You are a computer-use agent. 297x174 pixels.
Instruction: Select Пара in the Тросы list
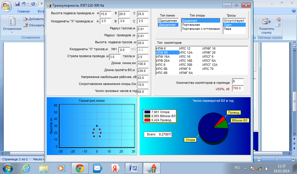[228, 29]
